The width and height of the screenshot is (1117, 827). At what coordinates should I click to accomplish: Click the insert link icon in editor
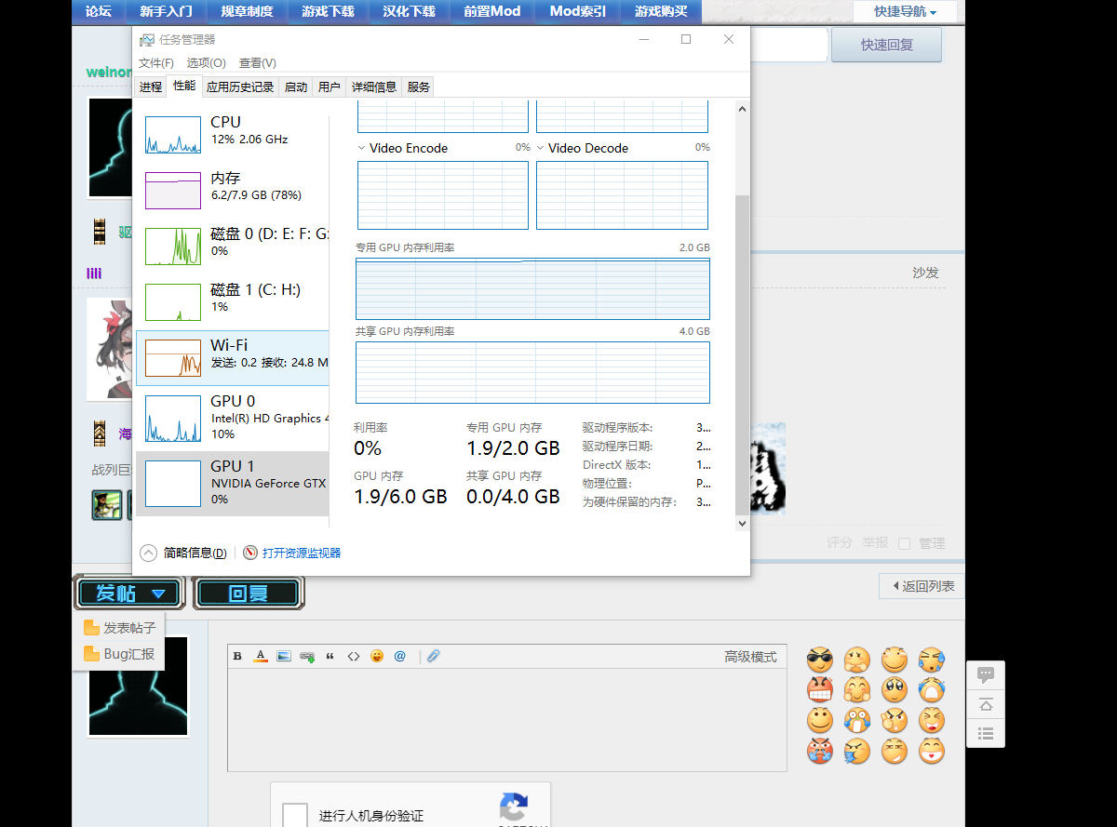click(x=307, y=656)
